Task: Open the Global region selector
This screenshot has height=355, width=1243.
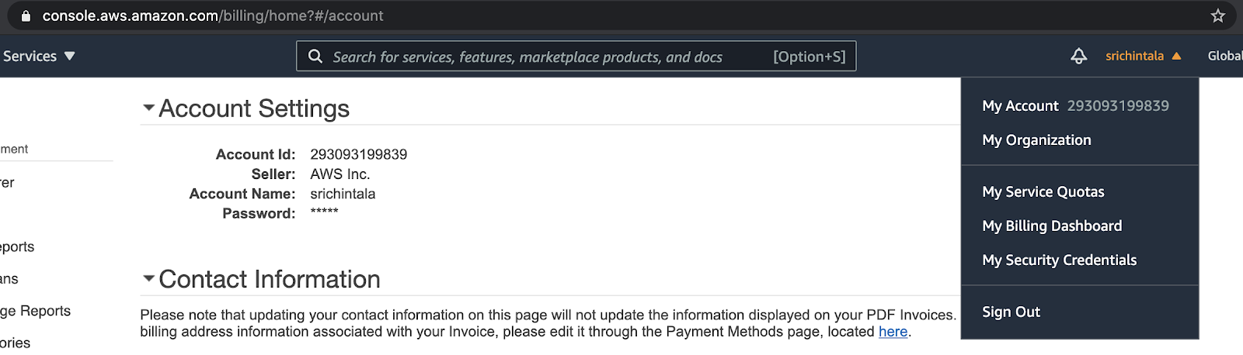Action: [1224, 56]
